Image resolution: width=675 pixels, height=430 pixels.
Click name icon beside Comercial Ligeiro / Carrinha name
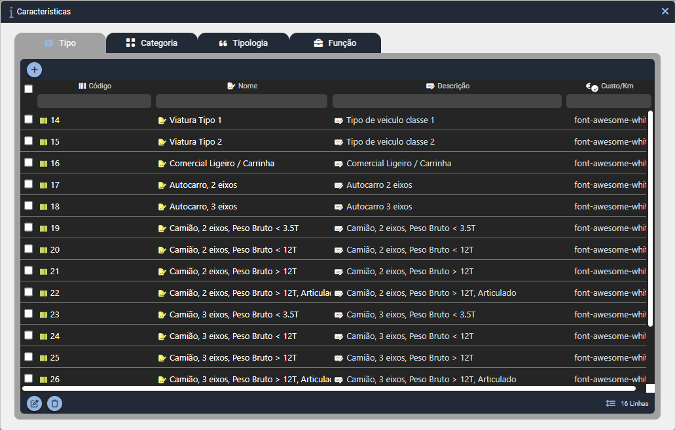pyautogui.click(x=162, y=164)
